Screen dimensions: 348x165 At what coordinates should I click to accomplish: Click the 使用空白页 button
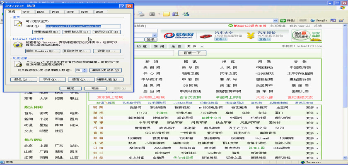(106, 32)
